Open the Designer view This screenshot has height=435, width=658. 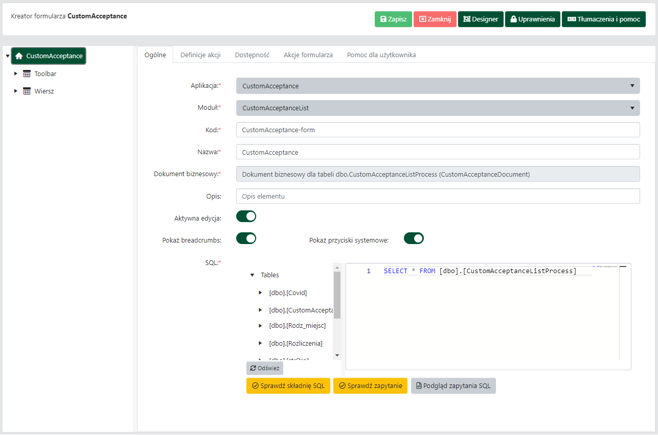[480, 19]
